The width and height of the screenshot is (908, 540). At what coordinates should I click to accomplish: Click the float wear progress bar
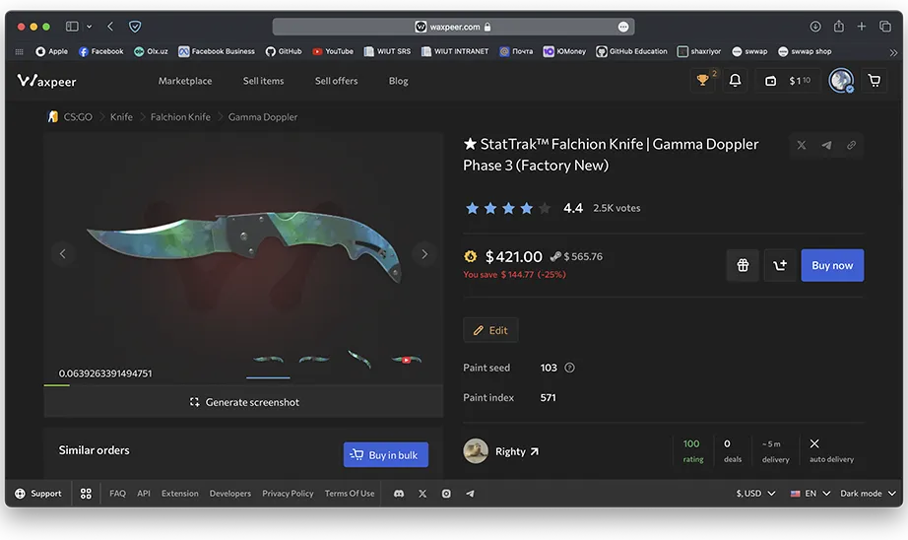coord(244,385)
